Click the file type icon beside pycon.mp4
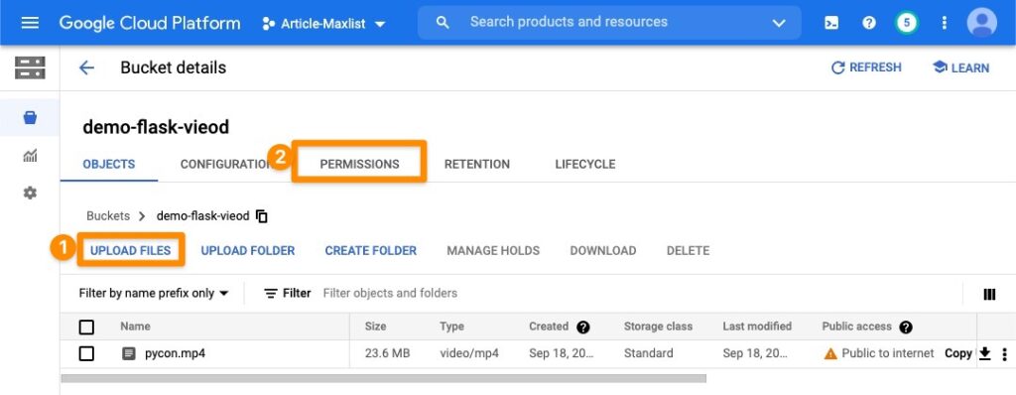The height and width of the screenshot is (395, 1016). (x=129, y=354)
